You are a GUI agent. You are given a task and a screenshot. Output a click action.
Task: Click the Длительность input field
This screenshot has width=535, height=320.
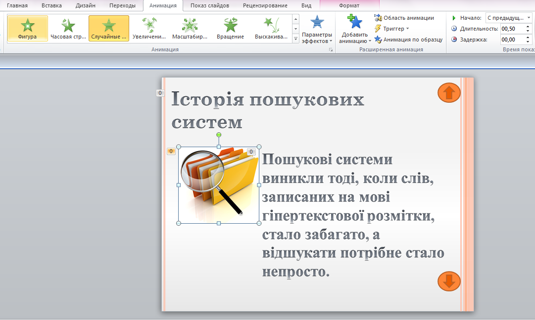click(x=512, y=29)
